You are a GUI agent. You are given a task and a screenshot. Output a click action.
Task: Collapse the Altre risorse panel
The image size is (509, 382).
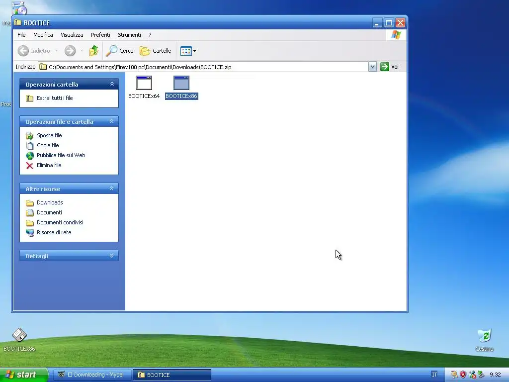(112, 189)
